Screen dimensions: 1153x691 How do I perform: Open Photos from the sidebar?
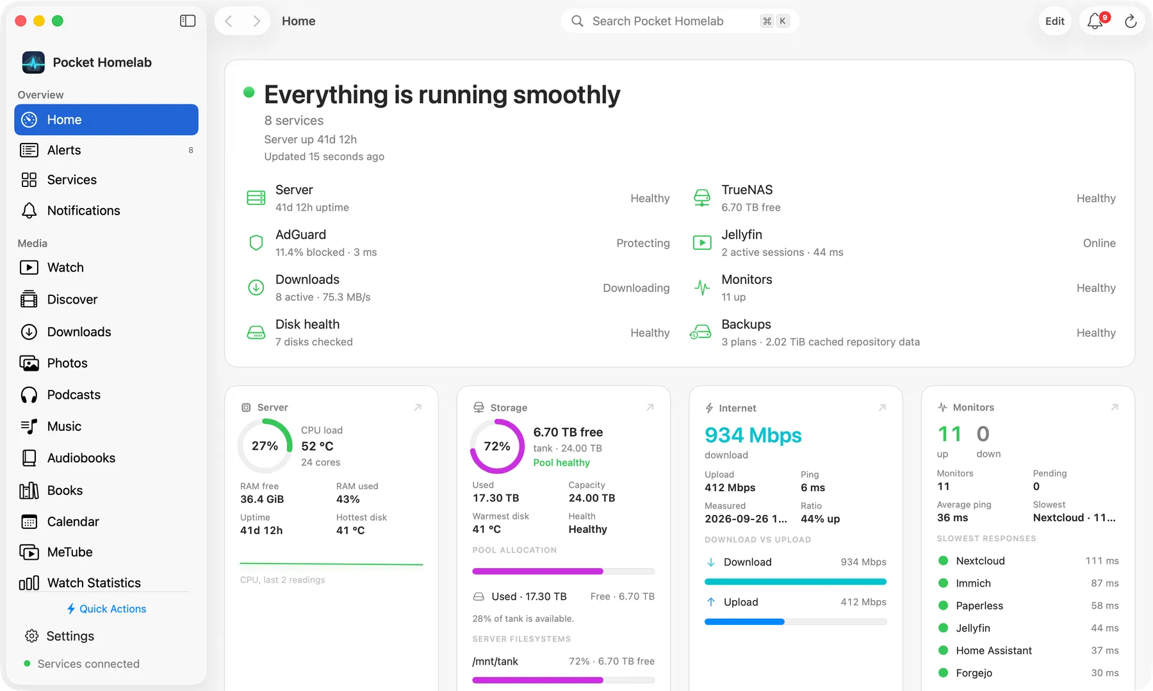[106, 363]
